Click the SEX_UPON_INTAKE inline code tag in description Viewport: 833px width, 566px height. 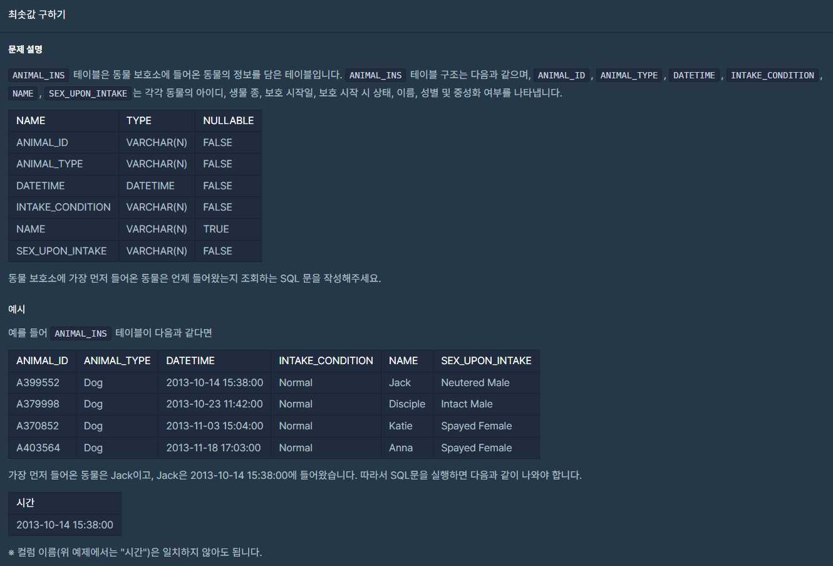click(88, 93)
